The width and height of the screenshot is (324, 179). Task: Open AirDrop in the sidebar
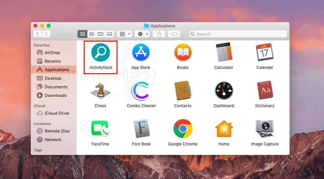point(53,53)
